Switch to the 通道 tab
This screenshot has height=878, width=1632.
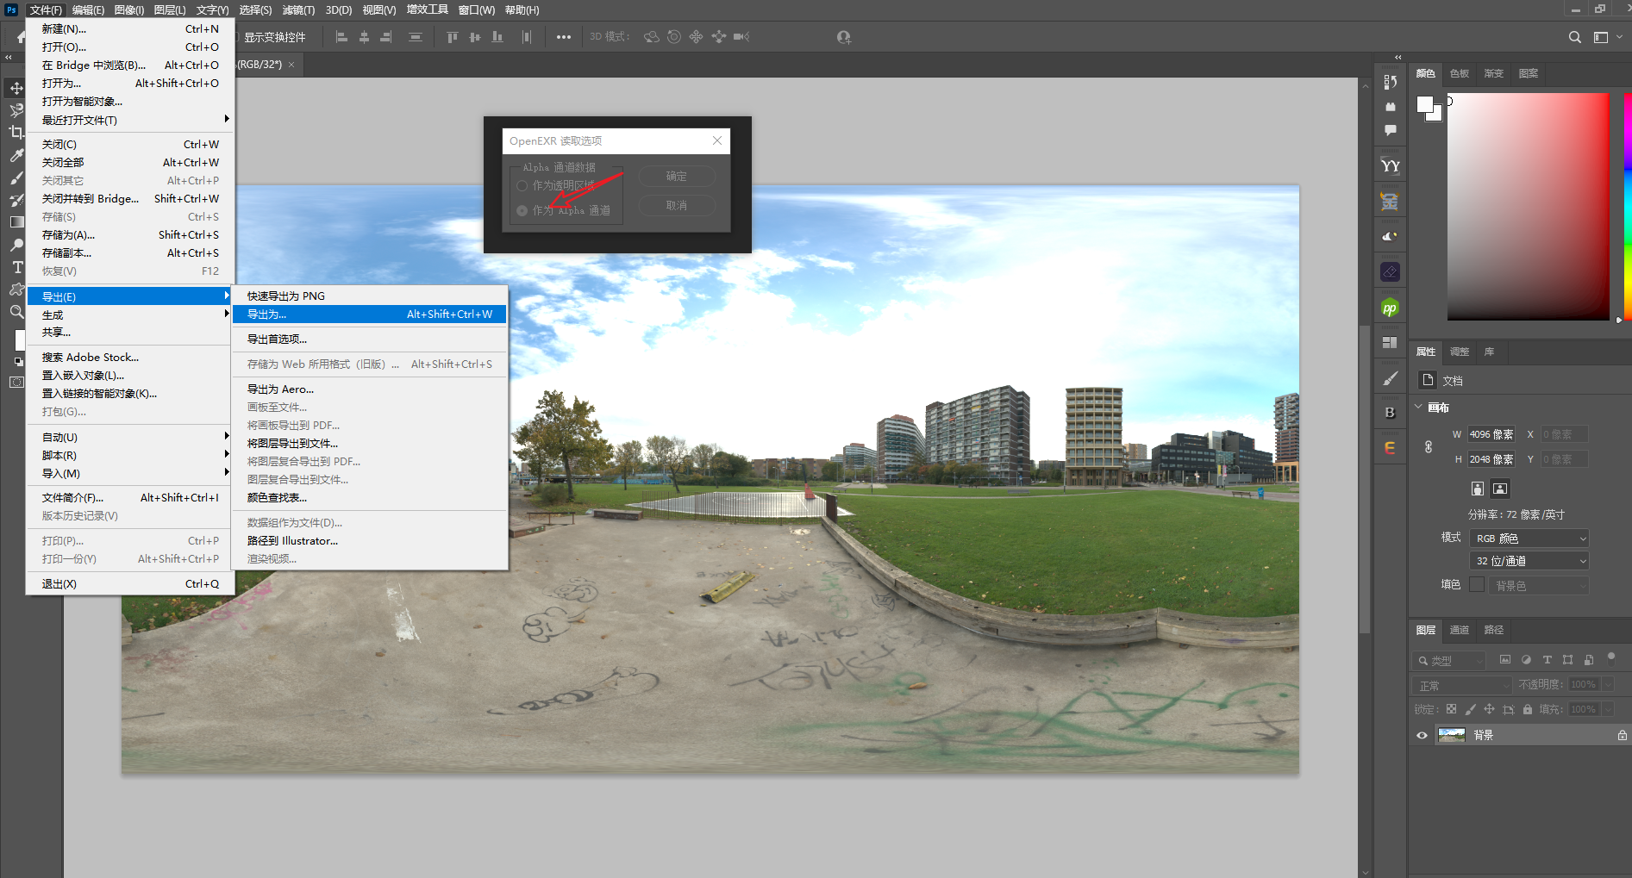pos(1459,630)
